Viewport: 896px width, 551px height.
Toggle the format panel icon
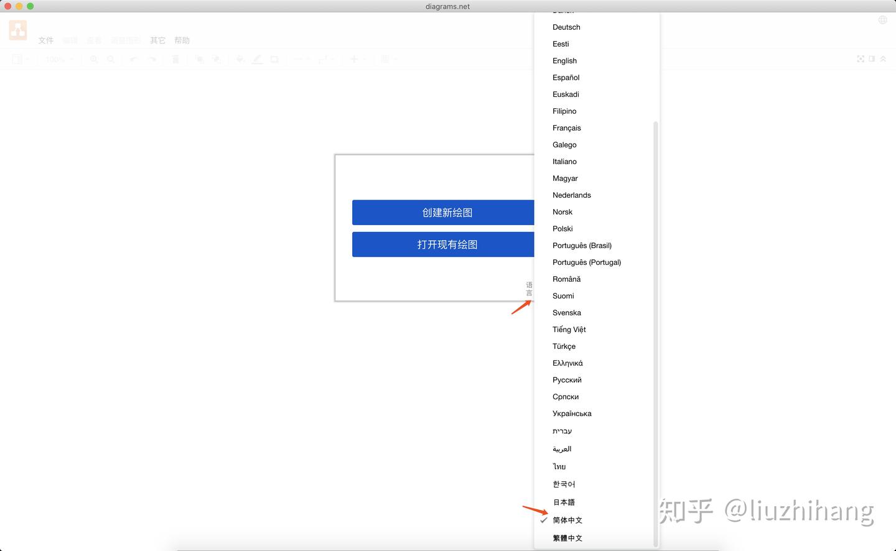(x=872, y=59)
